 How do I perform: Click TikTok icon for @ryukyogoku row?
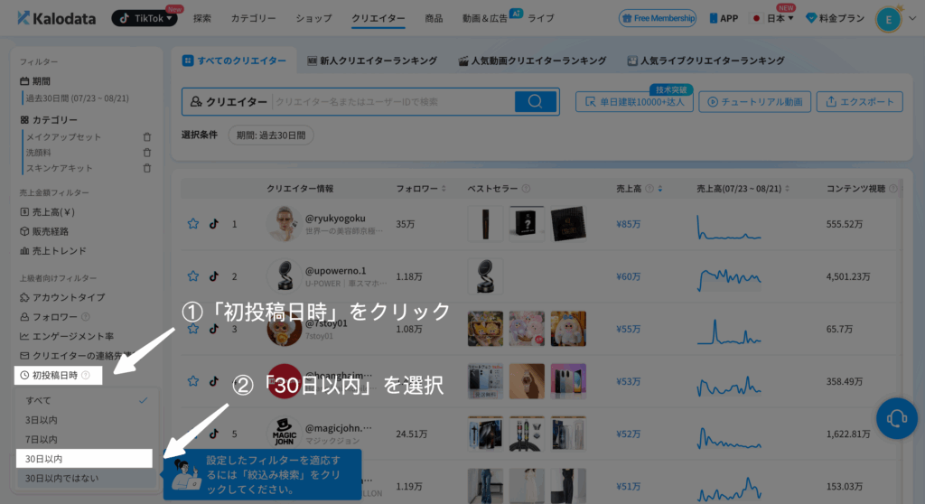[x=213, y=224]
